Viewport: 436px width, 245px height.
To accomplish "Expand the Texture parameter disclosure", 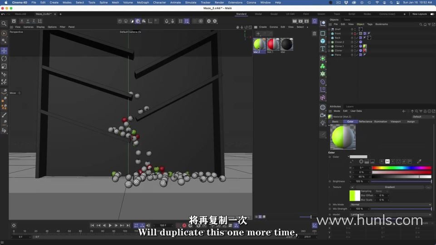I will (330, 187).
